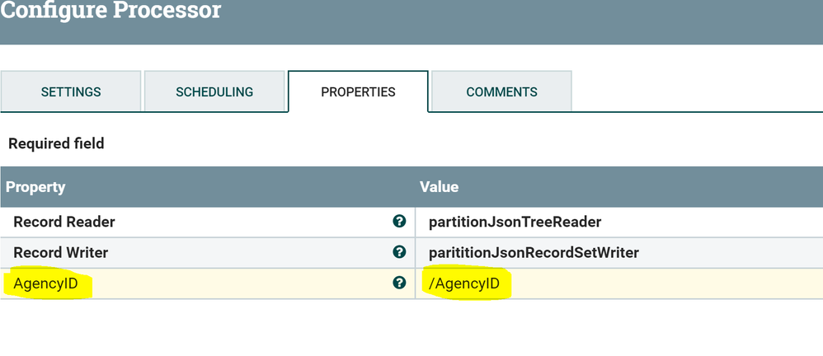Screen dimensions: 823x356
Task: Select the Record Reader property name
Action: pyautogui.click(x=64, y=222)
